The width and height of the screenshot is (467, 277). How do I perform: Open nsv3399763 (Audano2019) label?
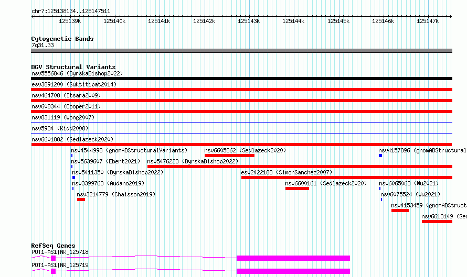pos(108,183)
